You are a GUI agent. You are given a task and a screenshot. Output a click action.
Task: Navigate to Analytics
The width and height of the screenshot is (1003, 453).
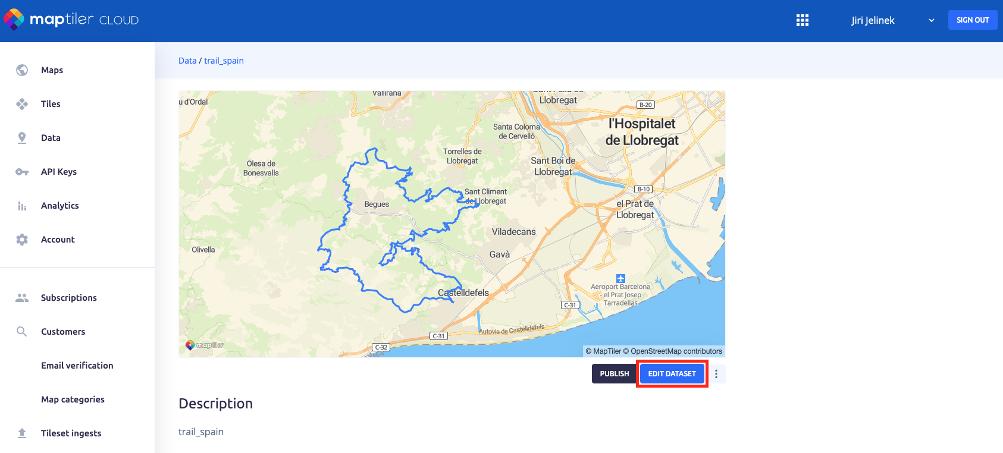click(59, 206)
